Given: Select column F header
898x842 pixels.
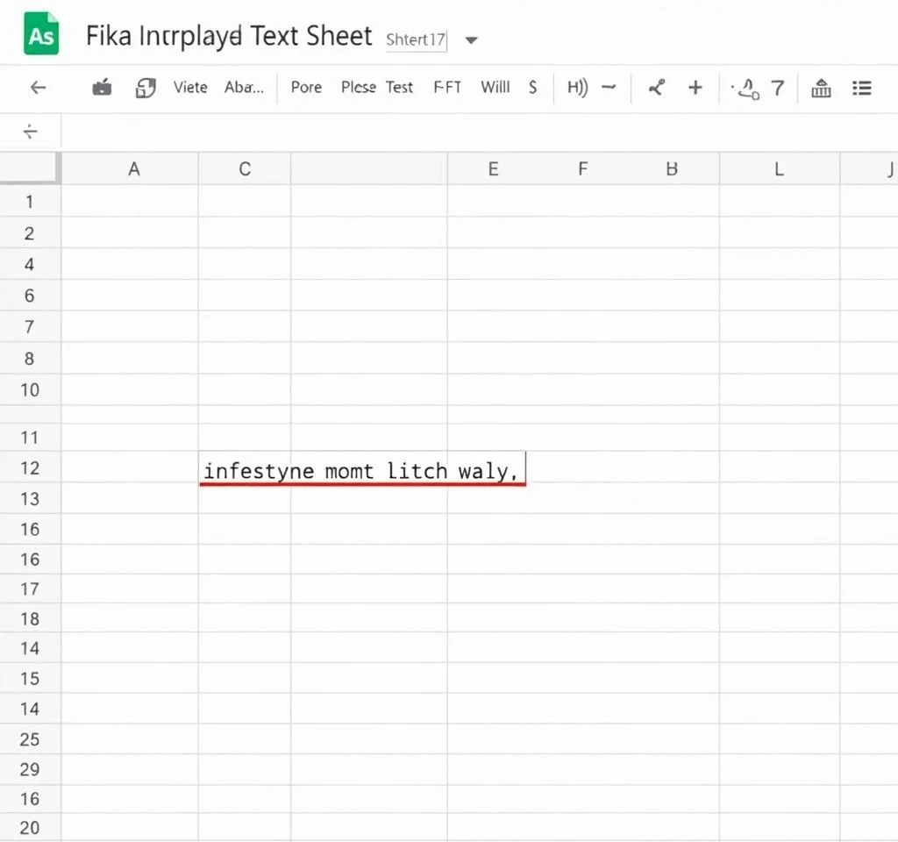Looking at the screenshot, I should [582, 169].
